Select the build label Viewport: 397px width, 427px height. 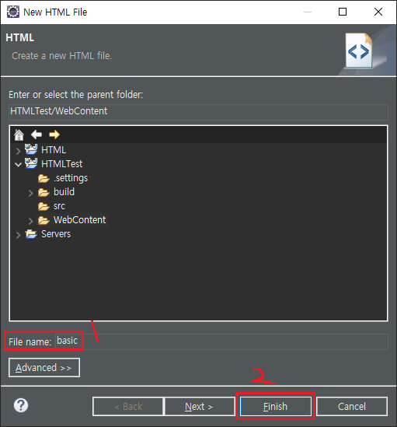pyautogui.click(x=64, y=192)
